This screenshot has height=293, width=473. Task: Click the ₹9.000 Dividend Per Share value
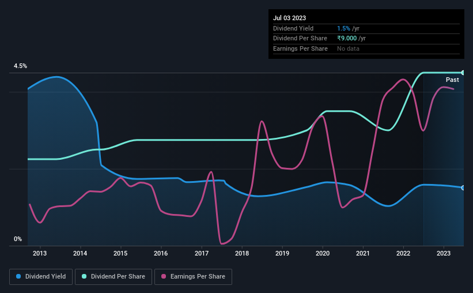pos(347,39)
